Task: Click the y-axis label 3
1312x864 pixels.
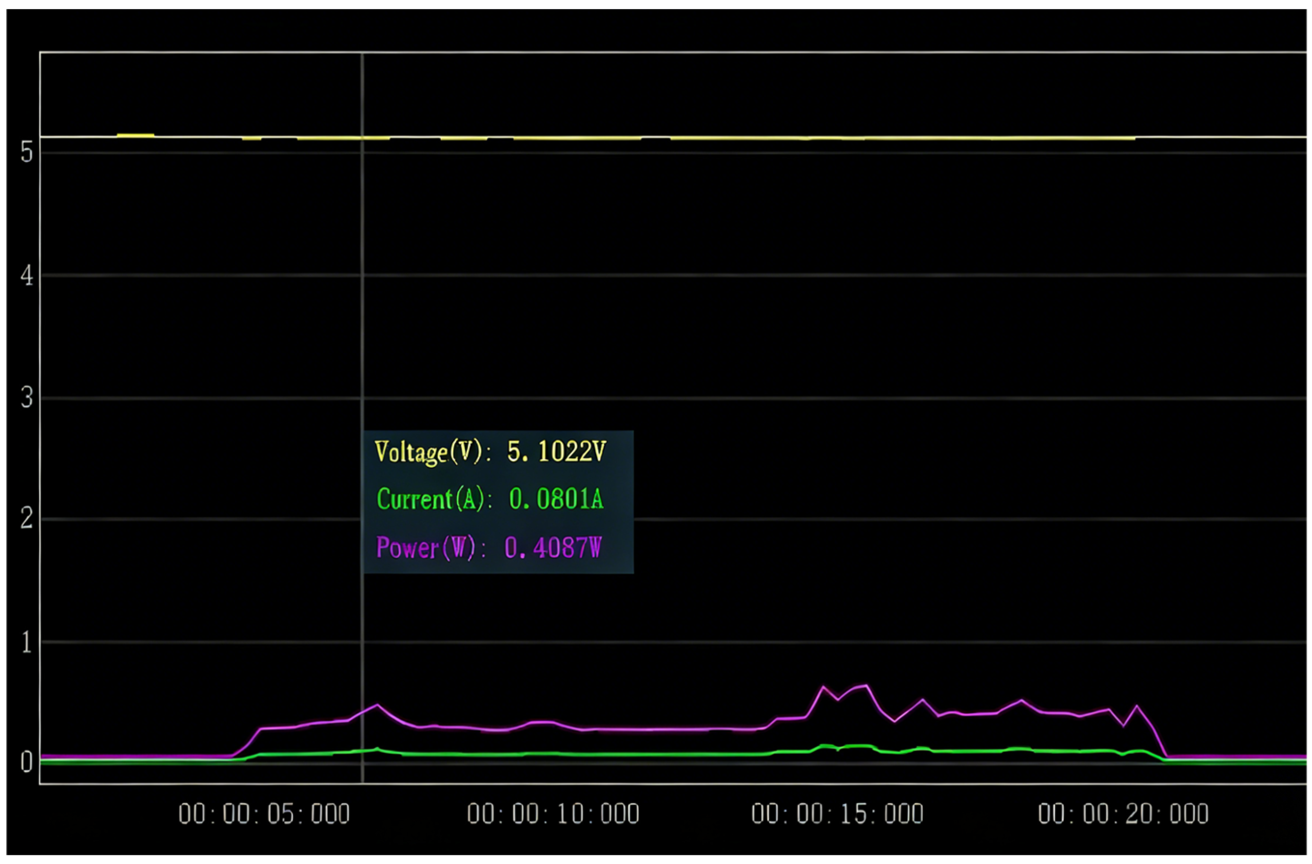Action: coord(27,398)
